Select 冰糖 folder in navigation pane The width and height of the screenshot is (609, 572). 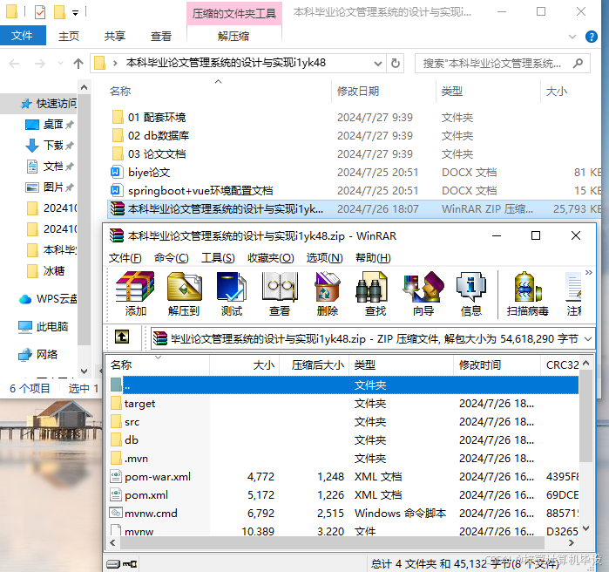(46, 271)
